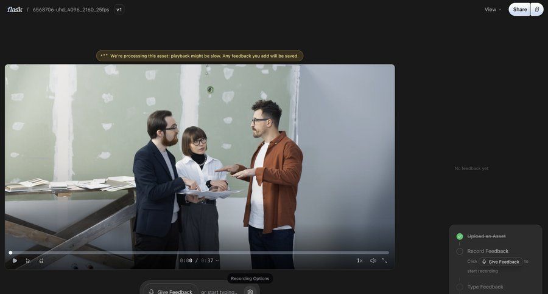The width and height of the screenshot is (548, 294).
Task: Click the 'or start typing' feedback field
Action: tap(219, 292)
